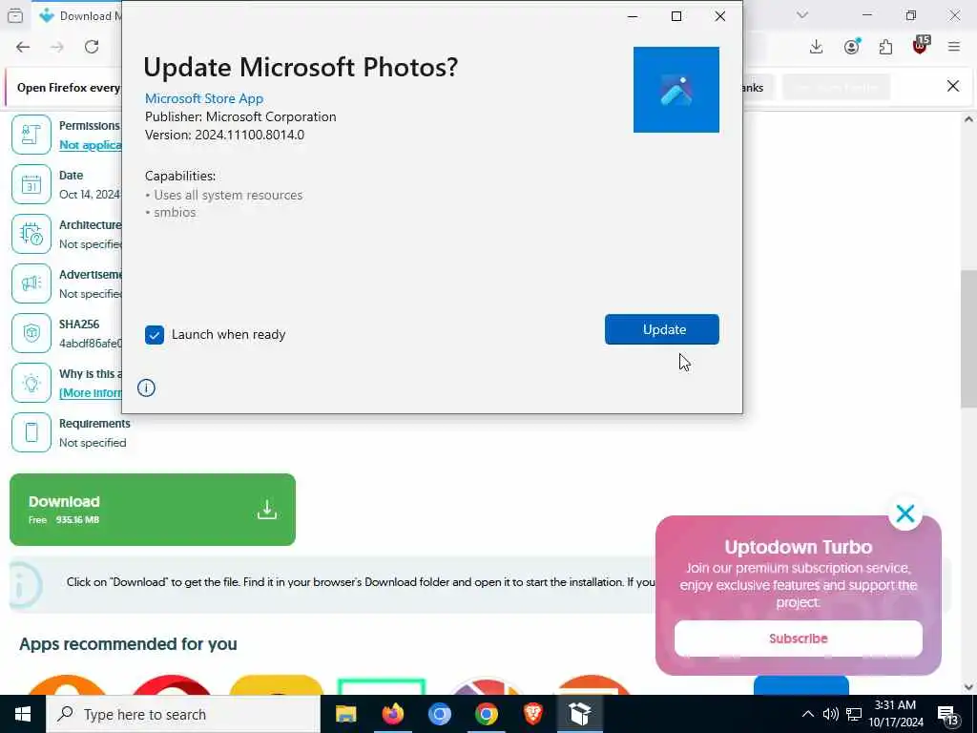Show hidden system tray icons
The image size is (977, 733).
pyautogui.click(x=807, y=714)
